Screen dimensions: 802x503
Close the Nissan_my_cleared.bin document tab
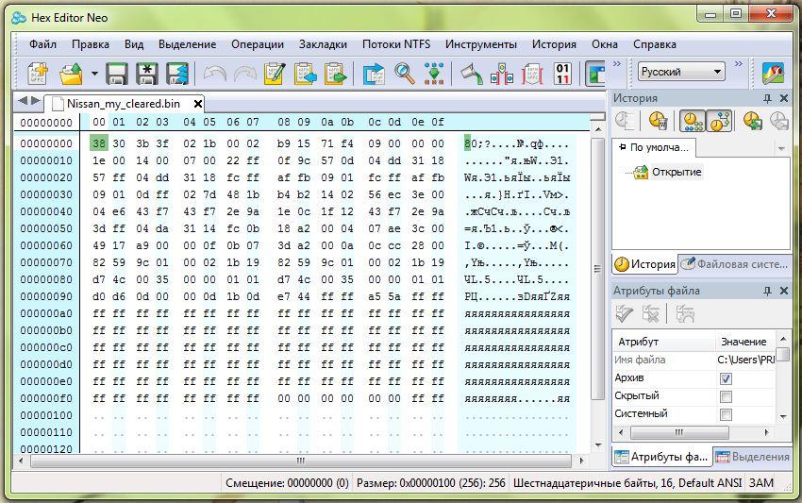click(198, 104)
